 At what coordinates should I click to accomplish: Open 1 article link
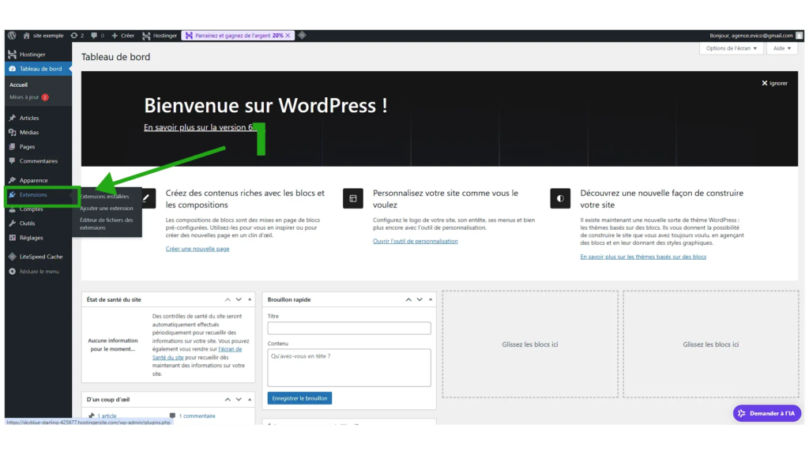coord(107,416)
